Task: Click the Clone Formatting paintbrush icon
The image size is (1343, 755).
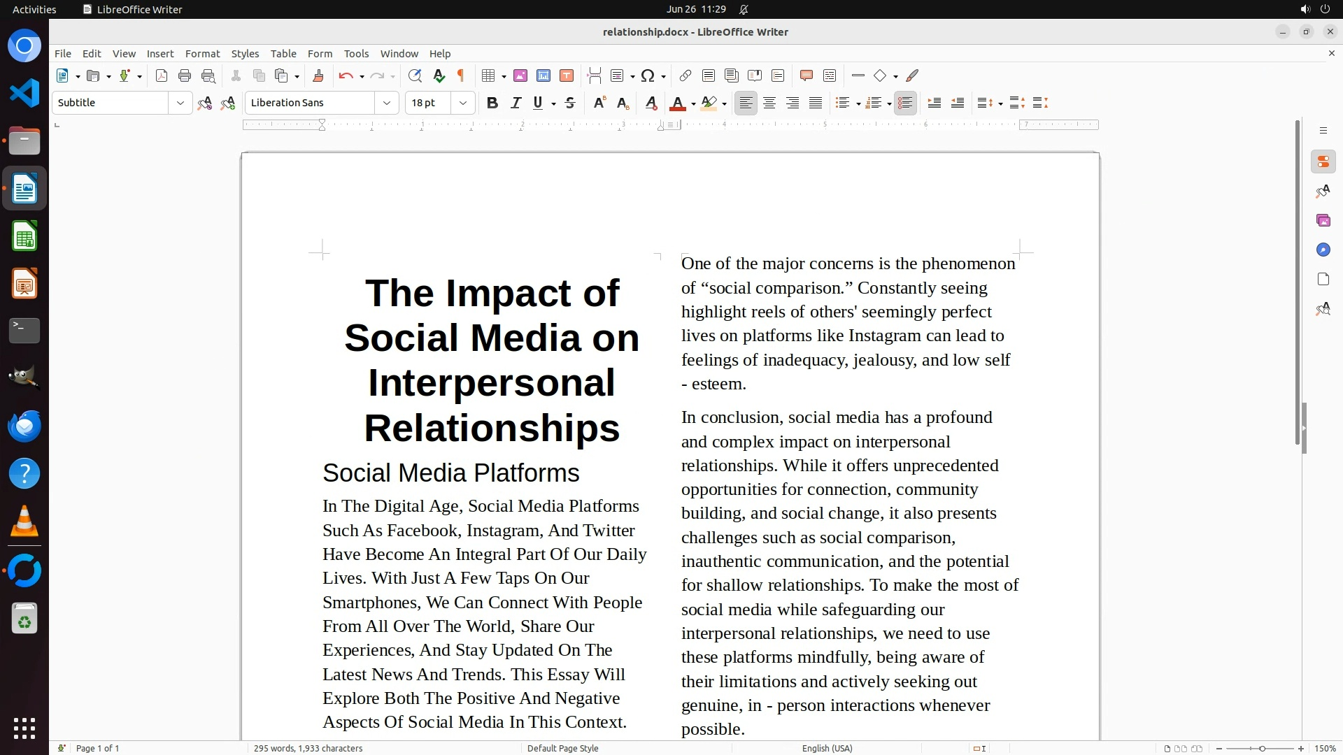Action: click(x=318, y=76)
